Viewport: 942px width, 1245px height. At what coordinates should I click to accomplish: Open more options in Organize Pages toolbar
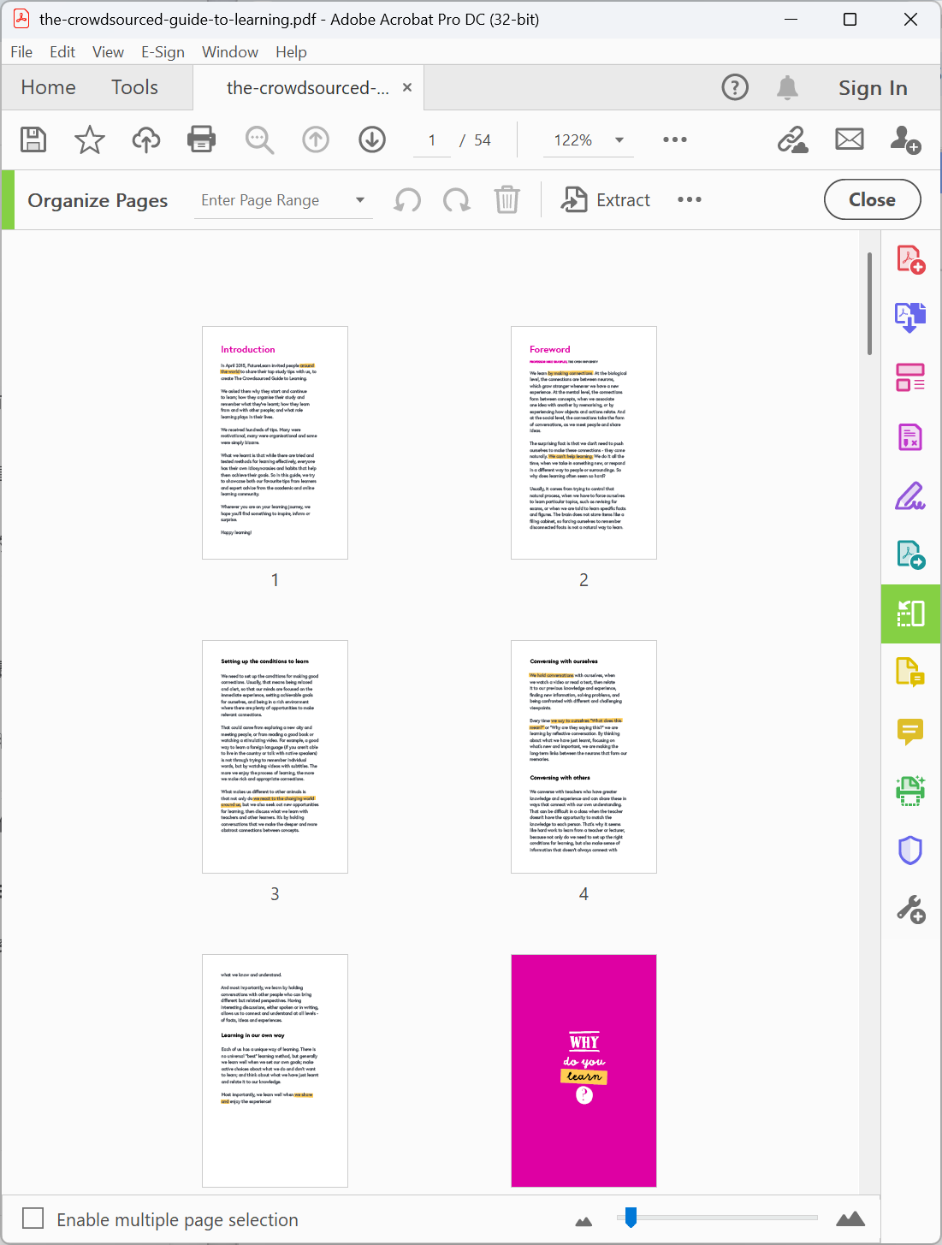pyautogui.click(x=690, y=199)
